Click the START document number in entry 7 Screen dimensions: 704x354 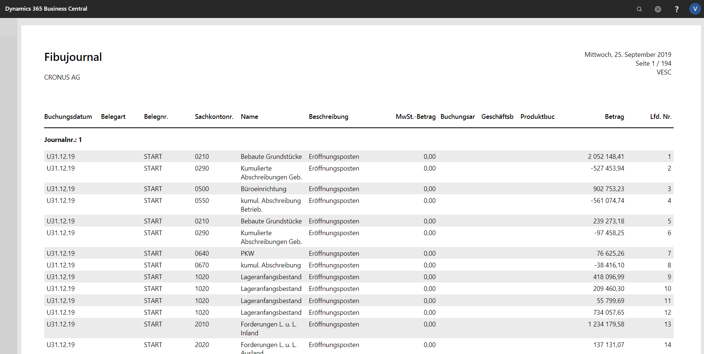click(153, 253)
